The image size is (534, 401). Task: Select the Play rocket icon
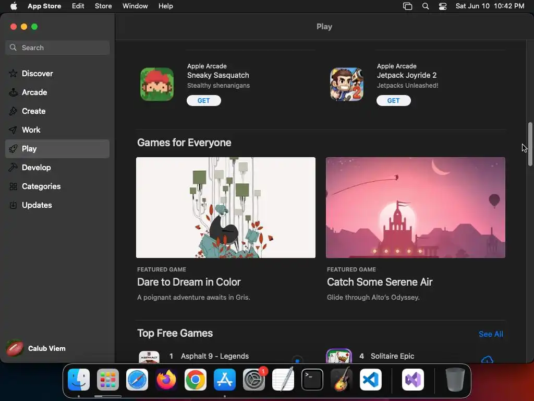[13, 149]
